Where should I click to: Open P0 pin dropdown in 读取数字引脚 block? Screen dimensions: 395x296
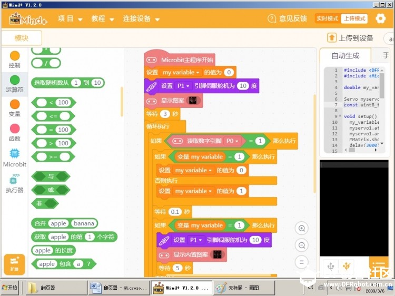[x=232, y=141]
